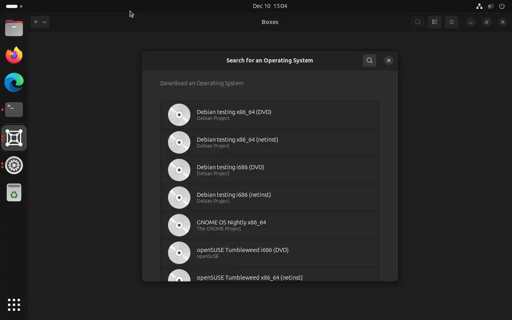512x320 pixels.
Task: Click the muted volume icon in the top bar
Action: (x=490, y=6)
